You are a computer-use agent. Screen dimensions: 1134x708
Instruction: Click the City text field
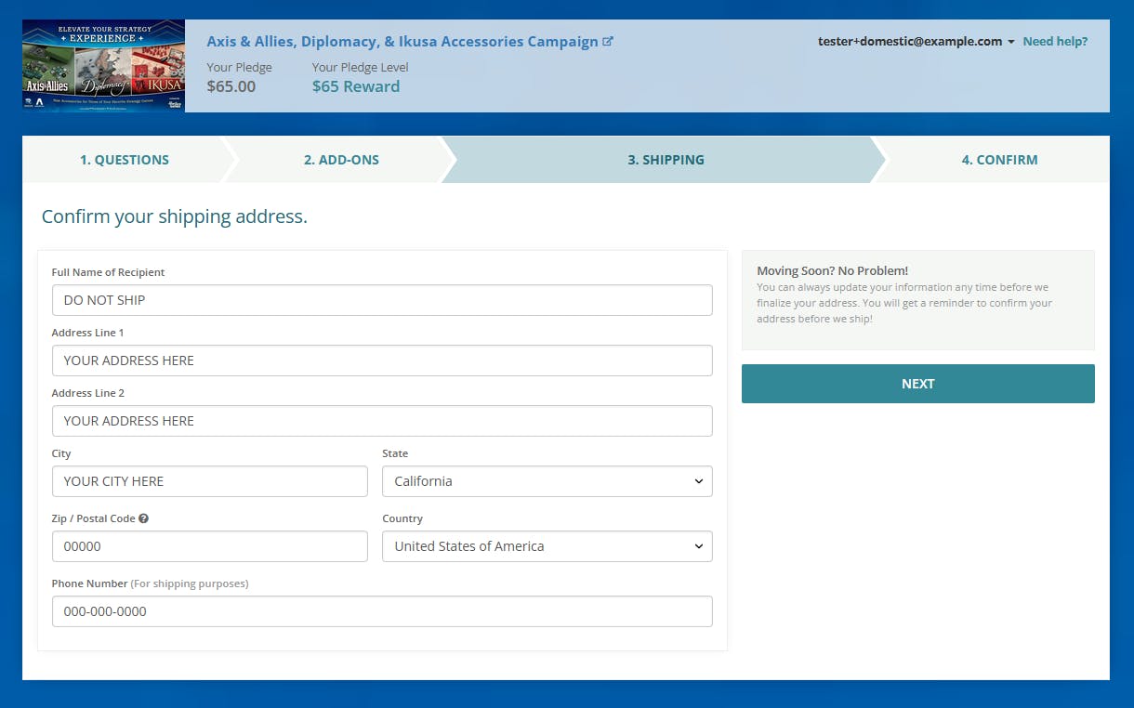click(210, 481)
